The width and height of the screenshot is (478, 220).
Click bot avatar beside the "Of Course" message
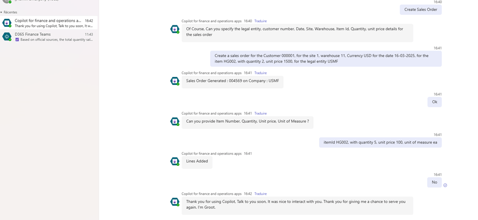tap(175, 29)
